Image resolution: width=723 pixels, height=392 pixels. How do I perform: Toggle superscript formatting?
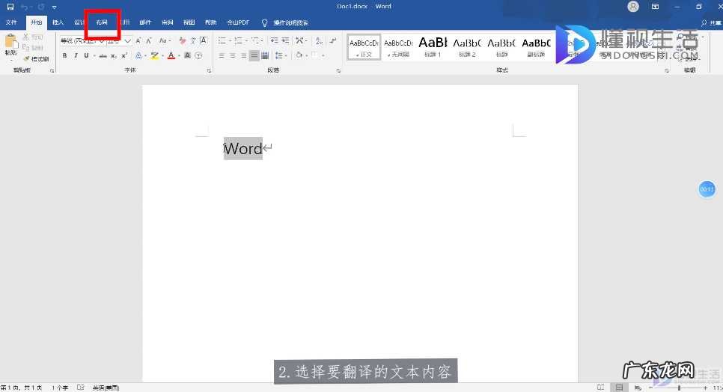(124, 56)
